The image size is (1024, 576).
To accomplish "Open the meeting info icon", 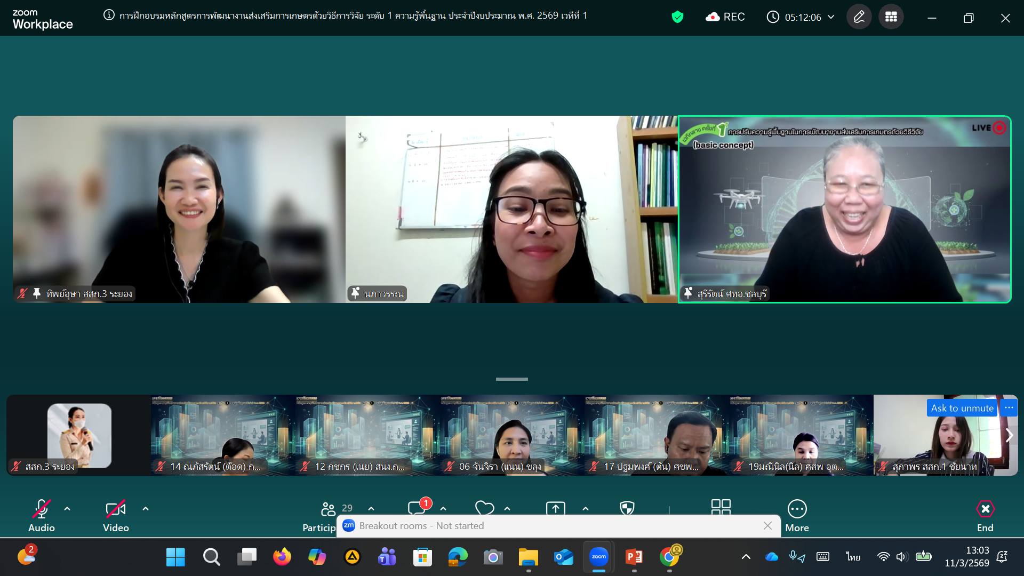I will pos(109,15).
